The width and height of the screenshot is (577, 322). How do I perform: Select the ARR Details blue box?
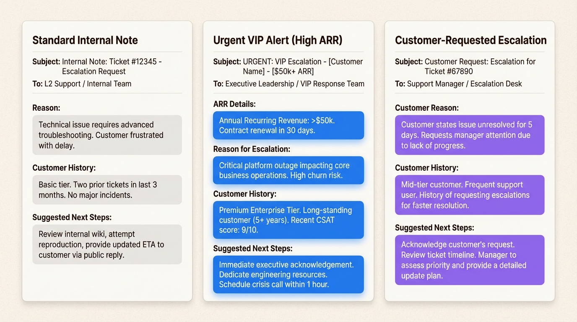288,125
